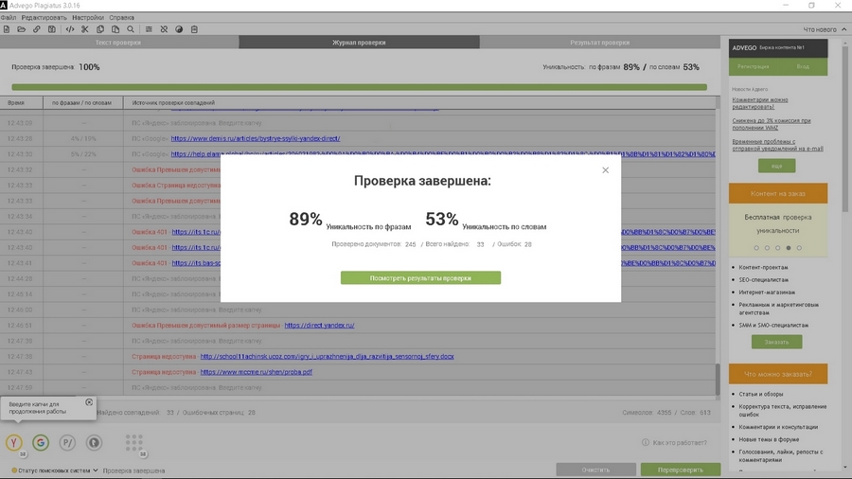Close the 'Проверка завершена' dialog
The height and width of the screenshot is (479, 852).
pyautogui.click(x=605, y=170)
